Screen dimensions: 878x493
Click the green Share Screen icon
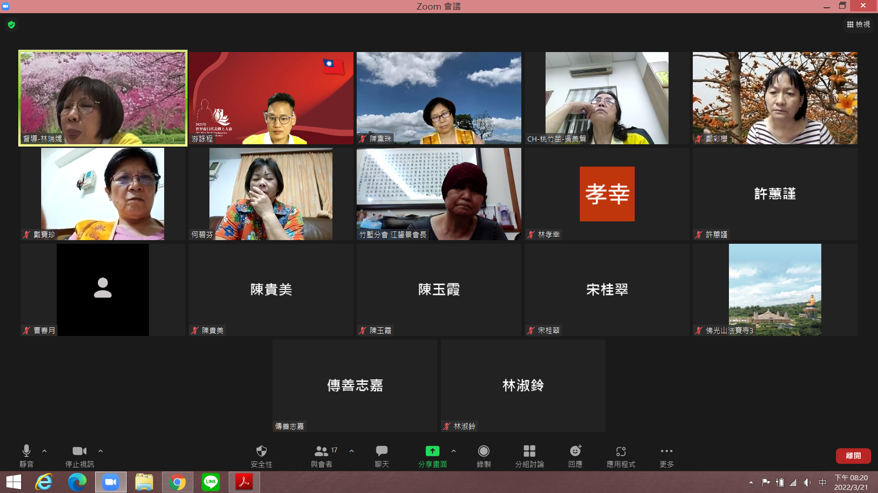point(432,451)
